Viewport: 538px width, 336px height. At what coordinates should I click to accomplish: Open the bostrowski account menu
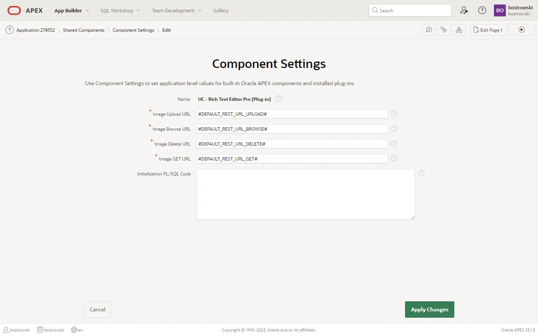(514, 10)
